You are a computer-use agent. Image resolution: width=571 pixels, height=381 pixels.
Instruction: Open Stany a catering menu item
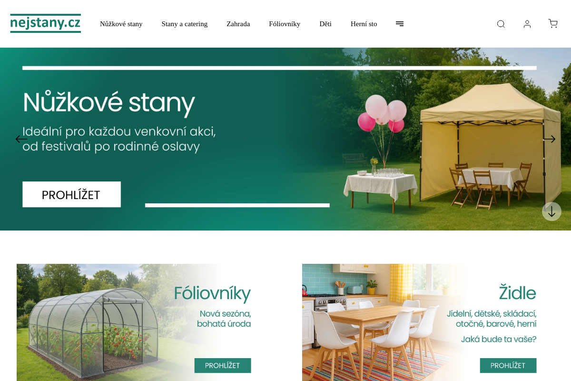(x=185, y=24)
